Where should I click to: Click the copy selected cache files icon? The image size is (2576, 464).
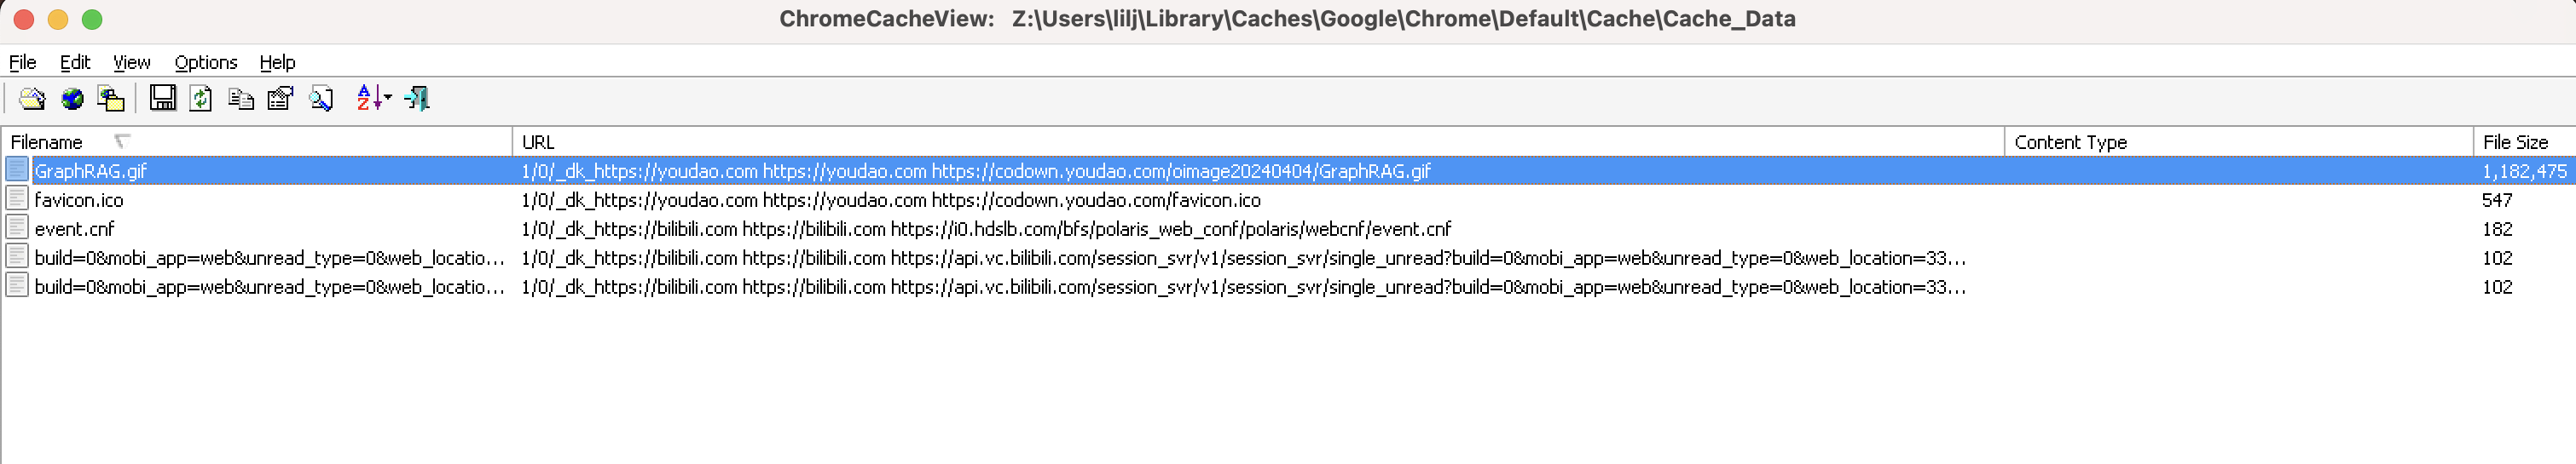(111, 98)
